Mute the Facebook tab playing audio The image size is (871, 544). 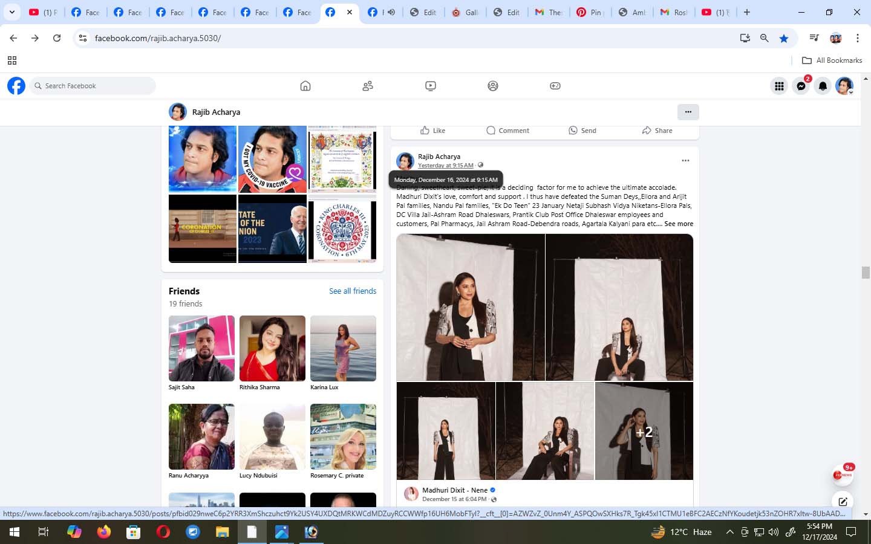click(391, 12)
